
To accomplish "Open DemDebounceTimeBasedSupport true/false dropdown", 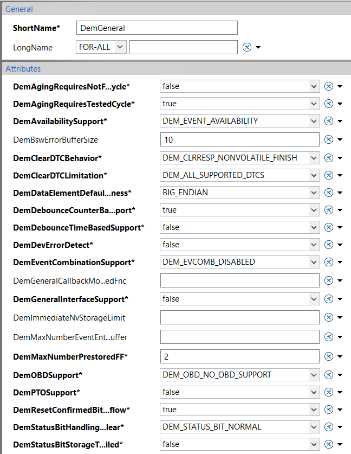I will (x=239, y=227).
